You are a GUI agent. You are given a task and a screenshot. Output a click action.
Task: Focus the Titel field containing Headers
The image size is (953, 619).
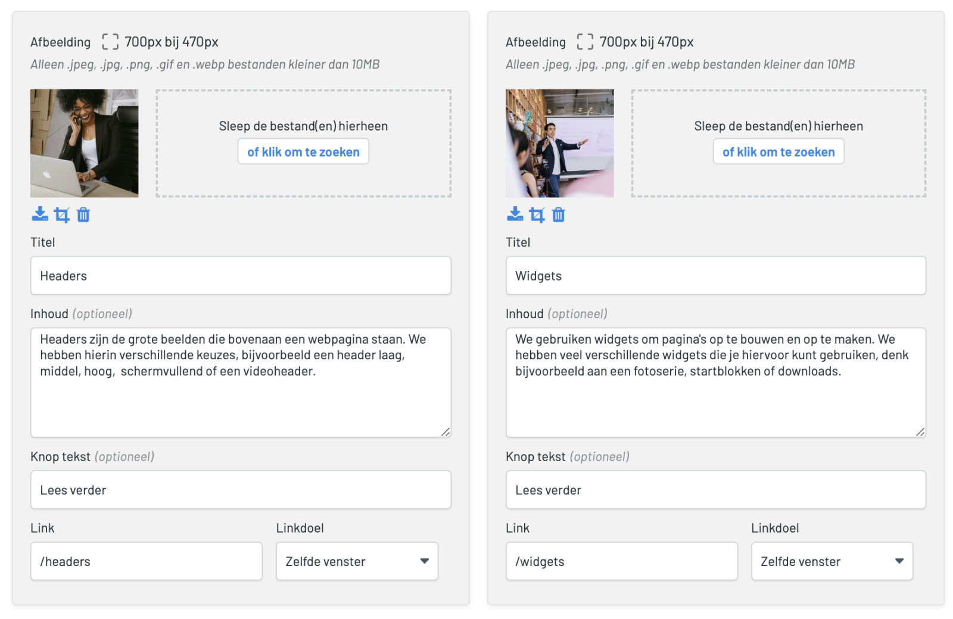[241, 275]
